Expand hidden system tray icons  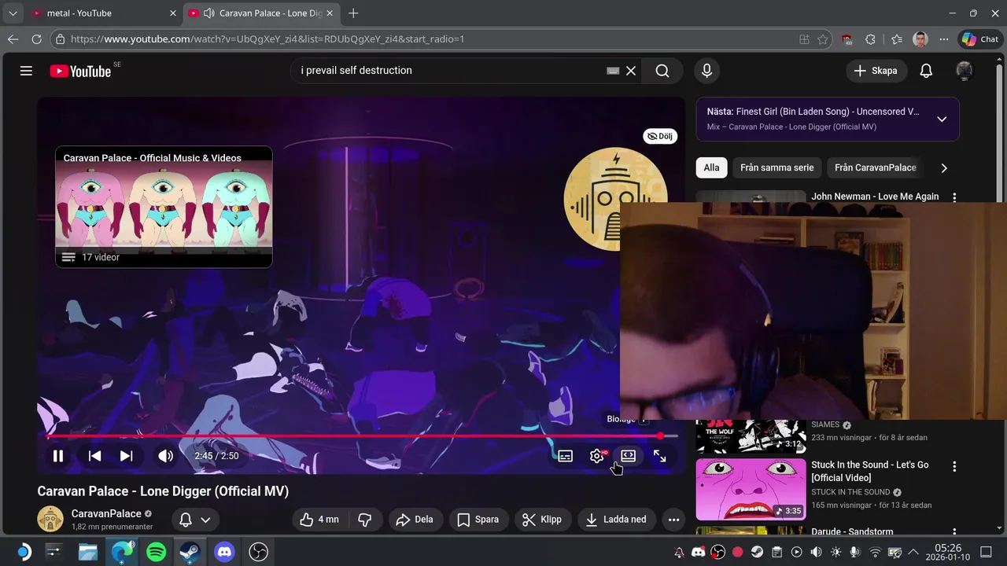[913, 552]
